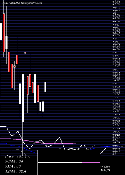Click the tallest white candlestick body

pos(23,98)
